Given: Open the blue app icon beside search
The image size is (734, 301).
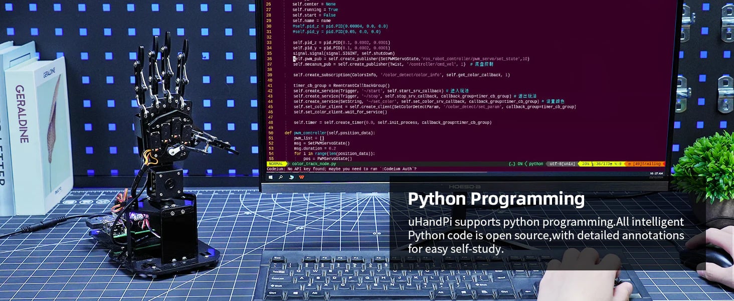Looking at the screenshot, I should pos(291,177).
